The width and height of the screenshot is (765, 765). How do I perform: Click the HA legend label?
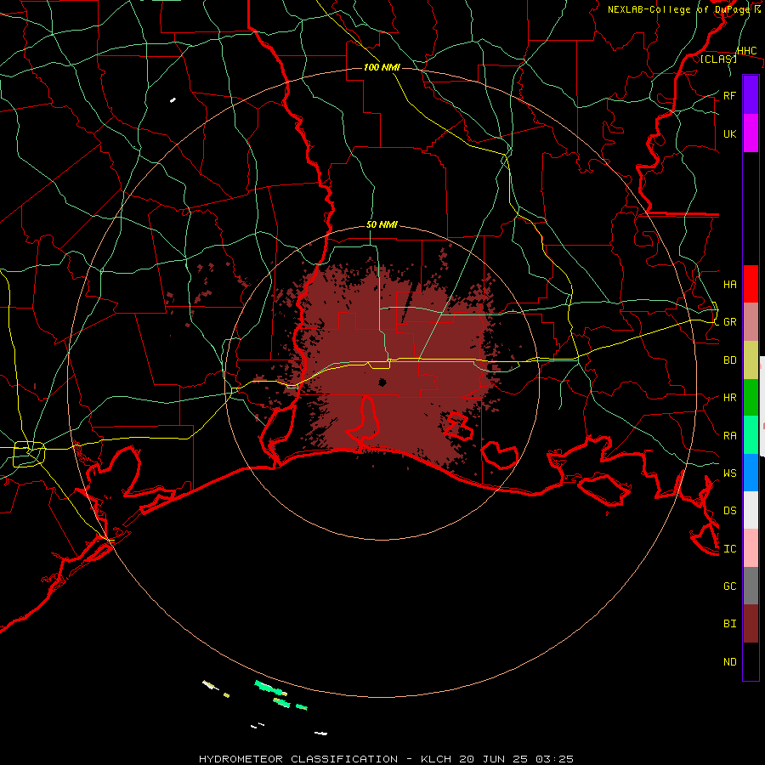729,285
